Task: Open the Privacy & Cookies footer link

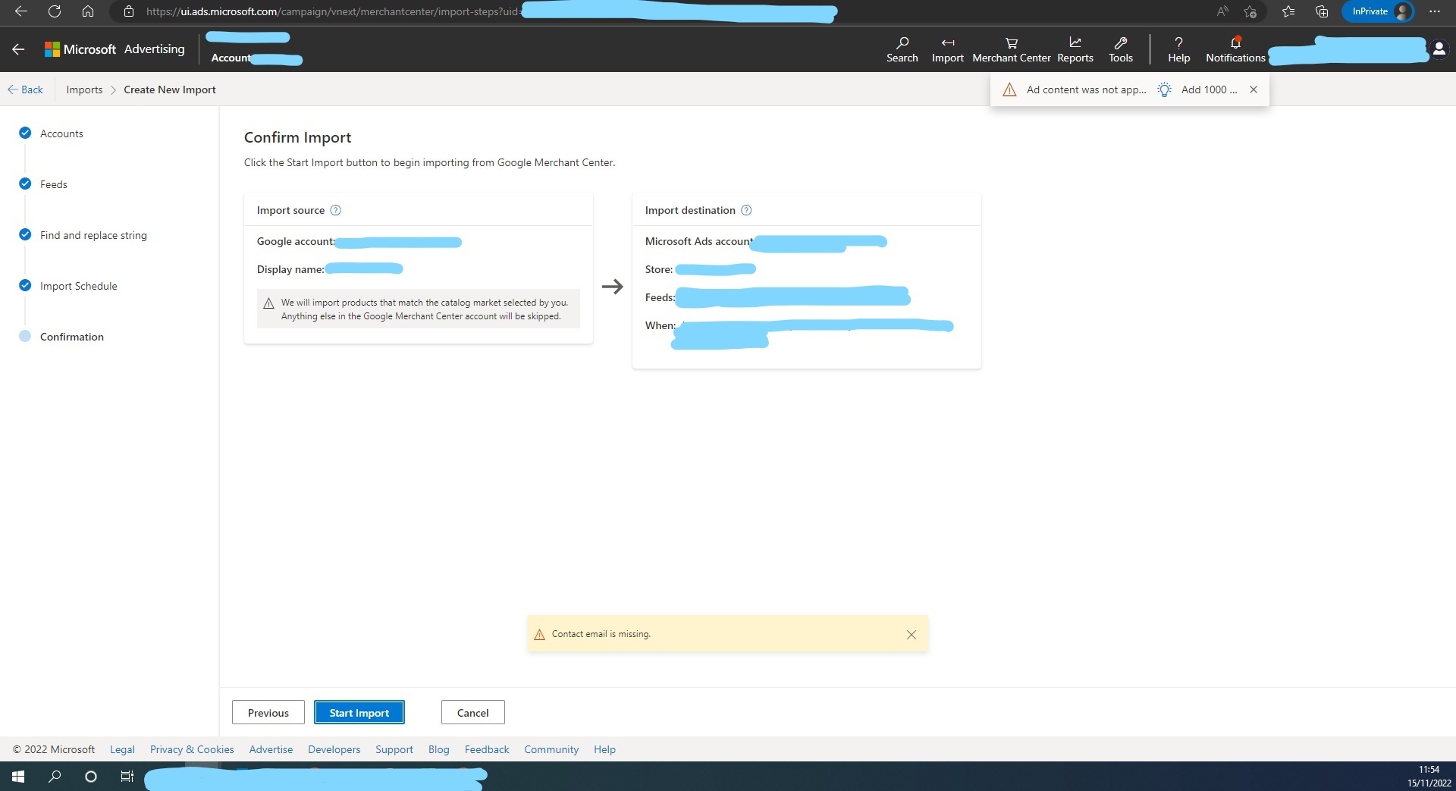Action: [192, 749]
